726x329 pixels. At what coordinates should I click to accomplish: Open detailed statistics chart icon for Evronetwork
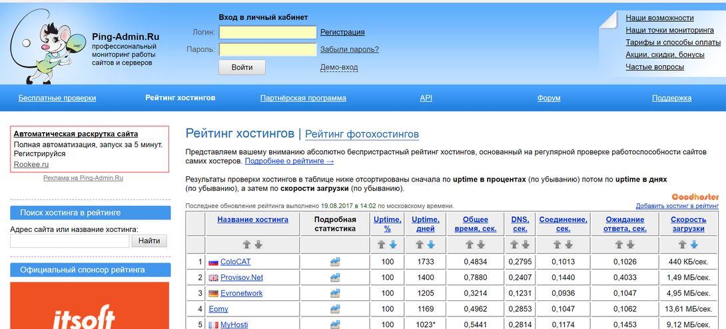pos(335,293)
